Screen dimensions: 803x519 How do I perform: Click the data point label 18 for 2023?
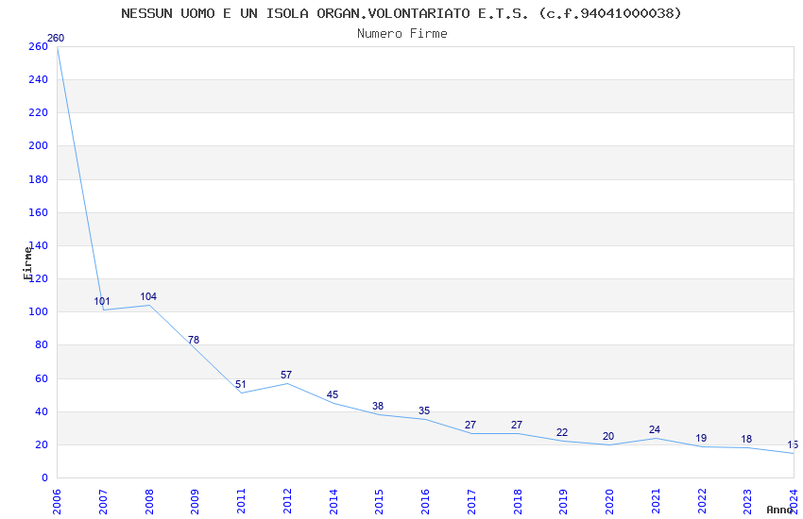point(746,439)
